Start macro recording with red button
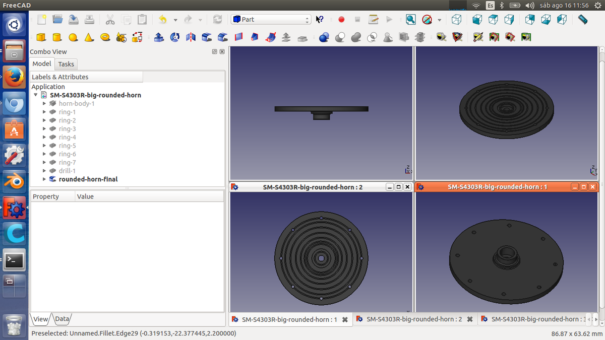605x340 pixels. point(341,20)
